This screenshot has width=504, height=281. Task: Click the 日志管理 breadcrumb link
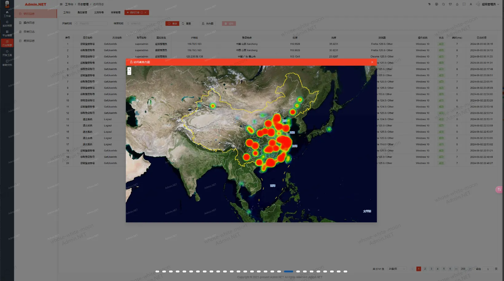click(83, 4)
